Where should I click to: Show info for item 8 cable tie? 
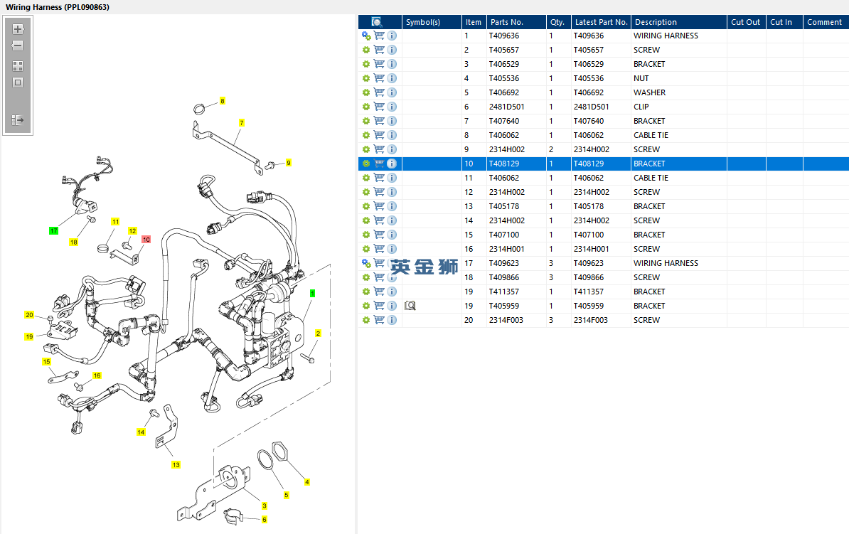(x=392, y=135)
